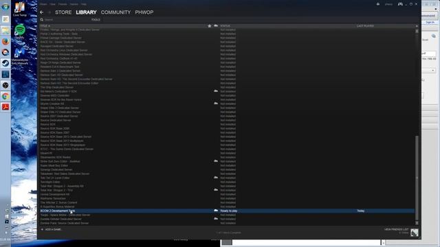440x247 pixels.
Task: Open the COMMUNITY section
Action: coord(116,12)
